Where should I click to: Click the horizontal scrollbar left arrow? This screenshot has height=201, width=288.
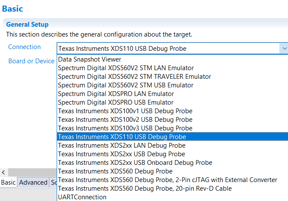[x=3, y=172]
